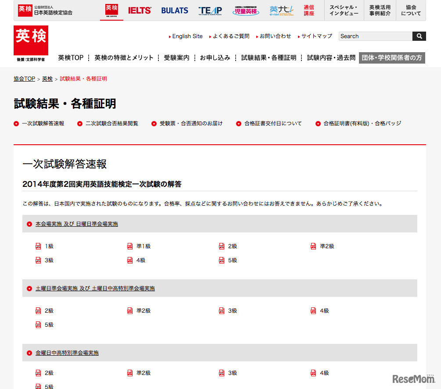Open the 5級 PDF in the Saturday venue section
Viewport: 441px width, 389px height.
point(48,325)
